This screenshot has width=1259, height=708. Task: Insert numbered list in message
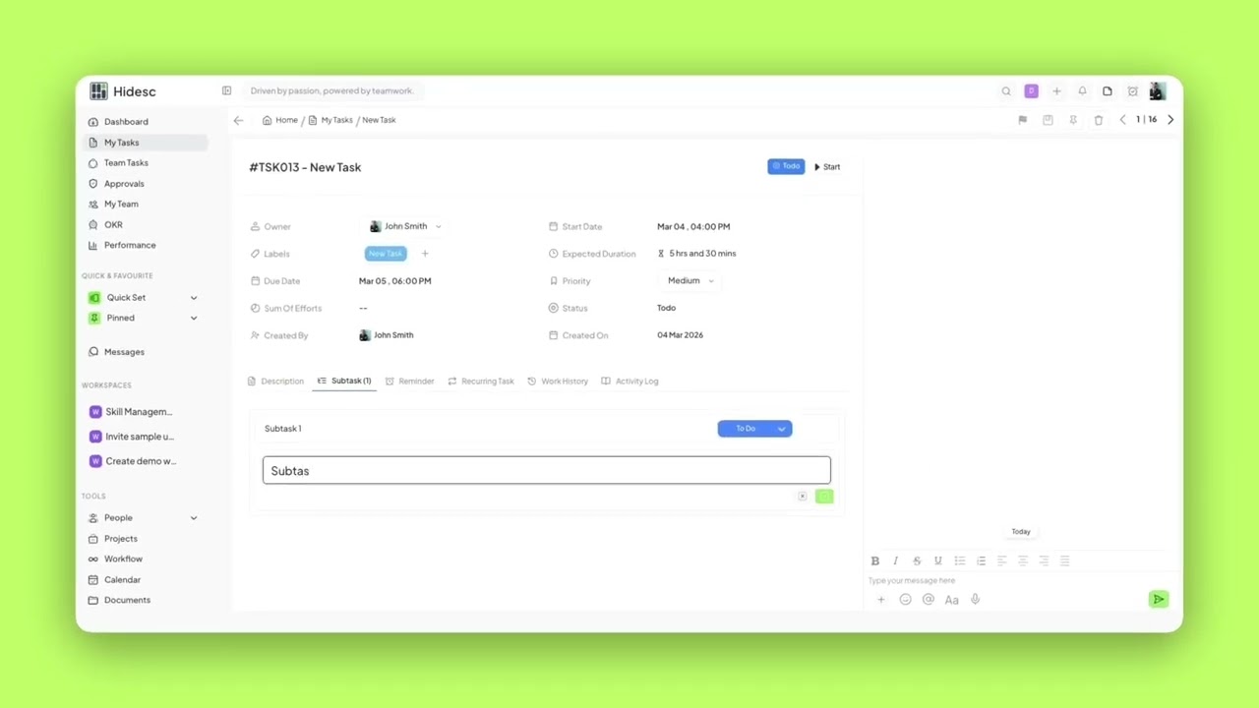pos(981,560)
